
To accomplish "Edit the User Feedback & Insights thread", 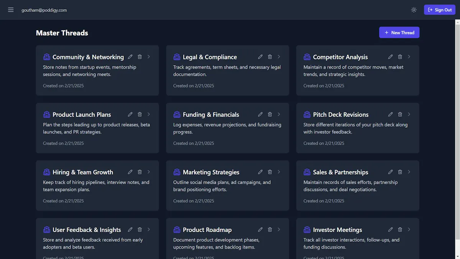I will [130, 229].
